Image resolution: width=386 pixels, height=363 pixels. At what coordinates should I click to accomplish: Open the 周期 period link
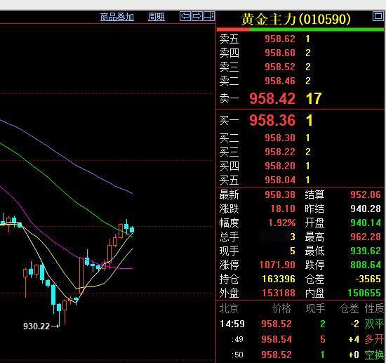[x=157, y=17]
